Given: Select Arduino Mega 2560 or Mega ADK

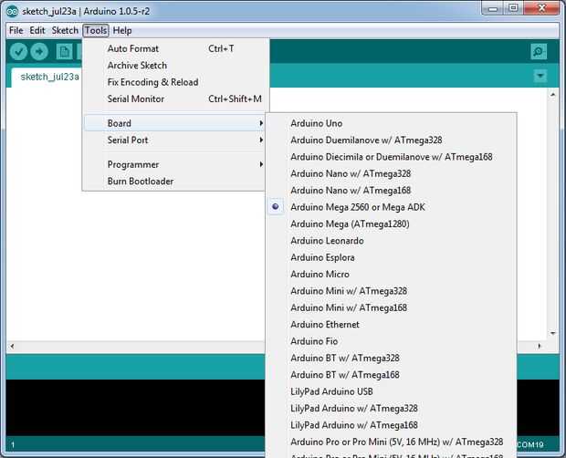Looking at the screenshot, I should (x=392, y=207).
